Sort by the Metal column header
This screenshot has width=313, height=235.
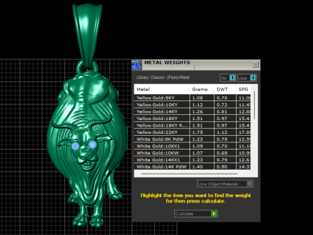click(x=162, y=89)
